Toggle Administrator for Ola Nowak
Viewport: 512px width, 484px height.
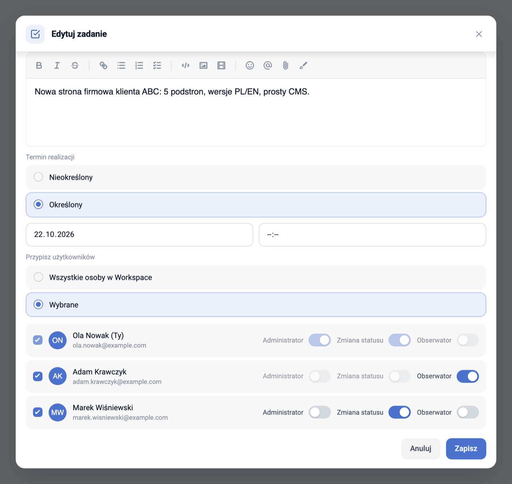[320, 340]
